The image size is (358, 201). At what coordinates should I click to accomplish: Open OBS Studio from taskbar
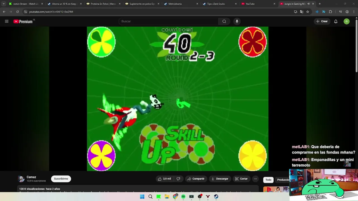pyautogui.click(x=200, y=197)
